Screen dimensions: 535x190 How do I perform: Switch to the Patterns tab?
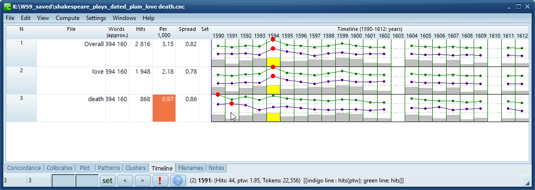(109, 168)
